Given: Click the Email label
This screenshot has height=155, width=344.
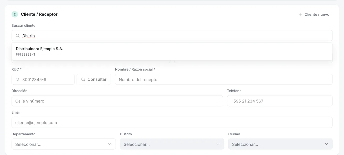Looking at the screenshot, I should (16, 112).
